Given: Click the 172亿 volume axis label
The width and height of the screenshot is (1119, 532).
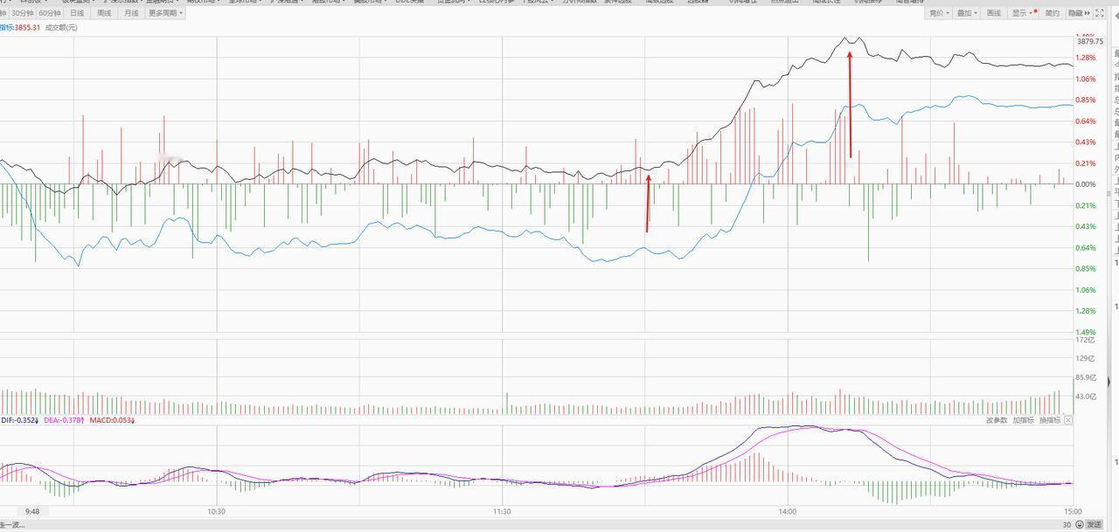Looking at the screenshot, I should 1084,340.
